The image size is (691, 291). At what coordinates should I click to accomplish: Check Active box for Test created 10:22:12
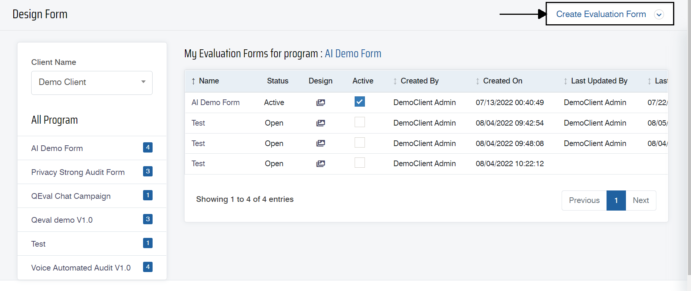click(x=360, y=163)
